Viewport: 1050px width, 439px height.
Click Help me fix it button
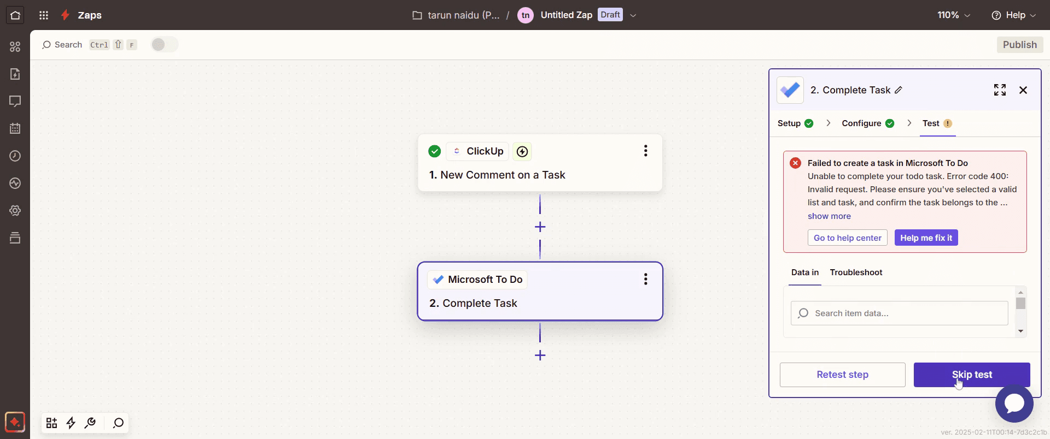click(926, 238)
